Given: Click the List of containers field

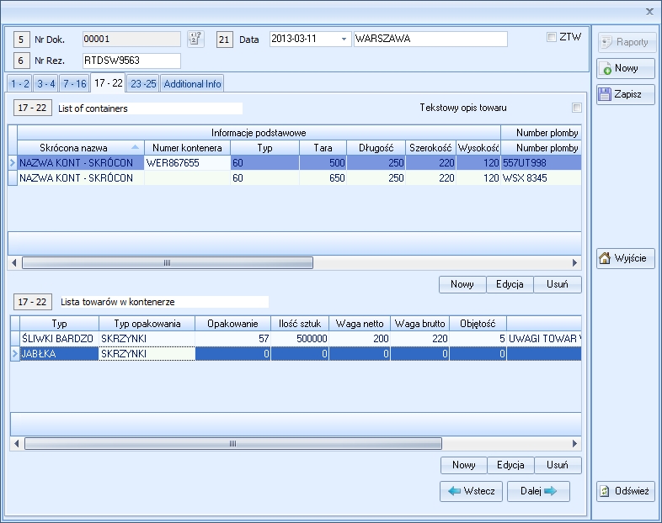Looking at the screenshot, I should (x=149, y=108).
